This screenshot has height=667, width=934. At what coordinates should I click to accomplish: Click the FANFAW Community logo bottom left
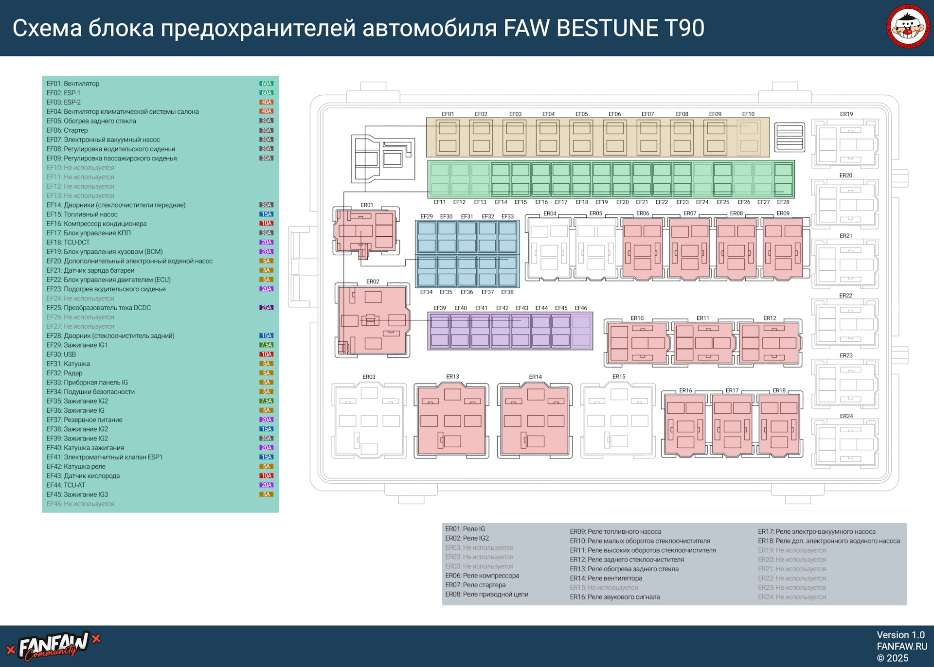coord(54,645)
